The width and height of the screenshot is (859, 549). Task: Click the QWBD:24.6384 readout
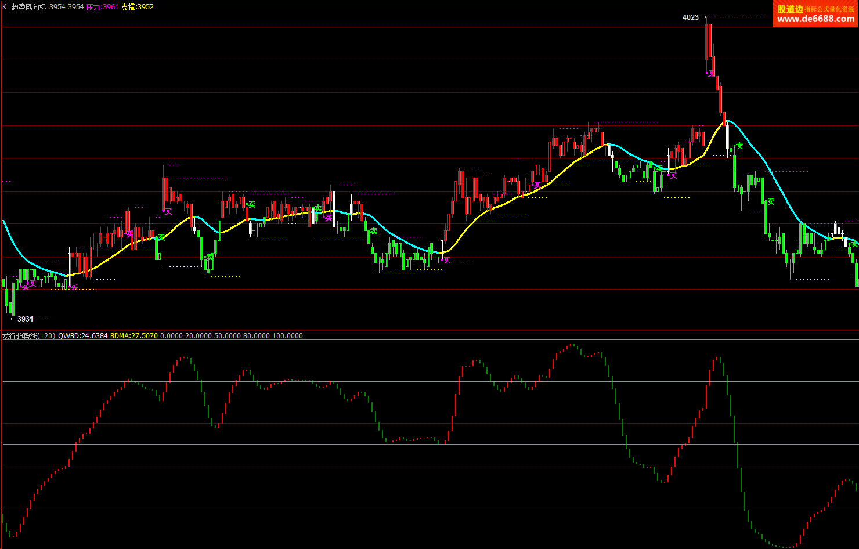click(82, 335)
